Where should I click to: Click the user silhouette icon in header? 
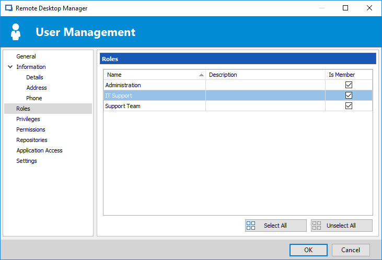16,32
